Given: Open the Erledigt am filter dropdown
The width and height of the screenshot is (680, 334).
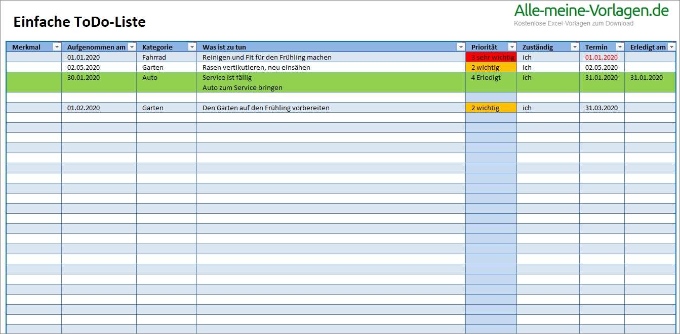Looking at the screenshot, I should click(x=671, y=47).
